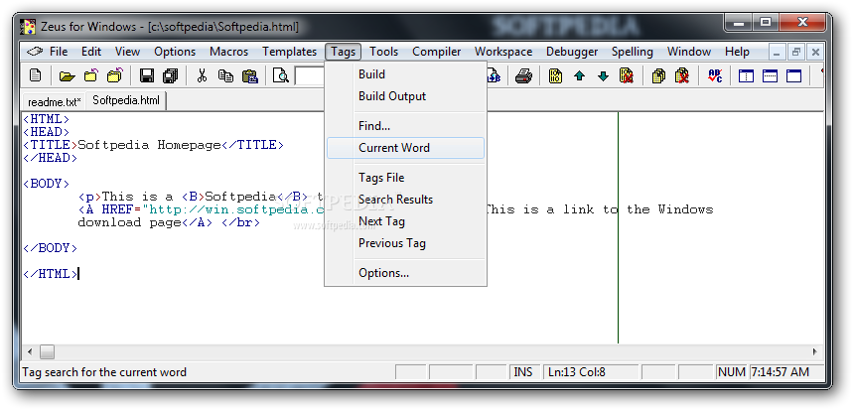The width and height of the screenshot is (853, 410).
Task: Open Options... from the Tags menu
Action: pyautogui.click(x=405, y=273)
